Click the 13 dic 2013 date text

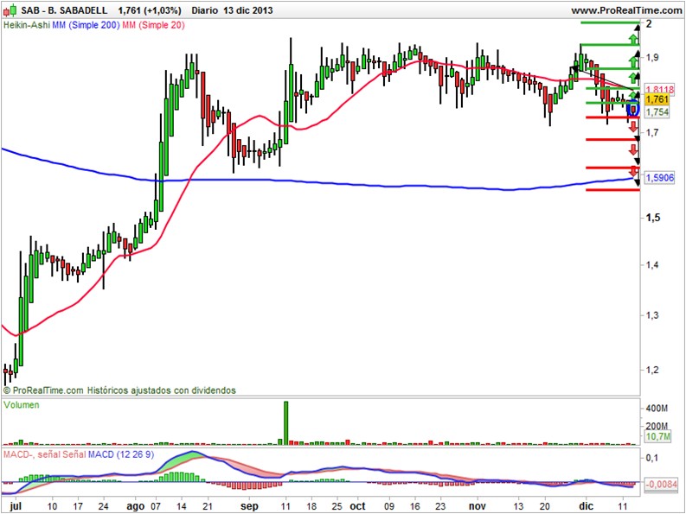pos(248,10)
